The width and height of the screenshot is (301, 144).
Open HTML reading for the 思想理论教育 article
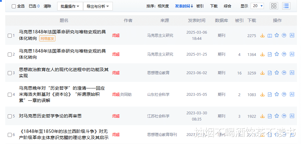pos(270,73)
